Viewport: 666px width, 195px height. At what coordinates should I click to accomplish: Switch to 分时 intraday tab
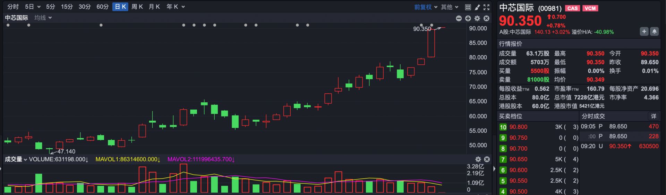coord(13,7)
